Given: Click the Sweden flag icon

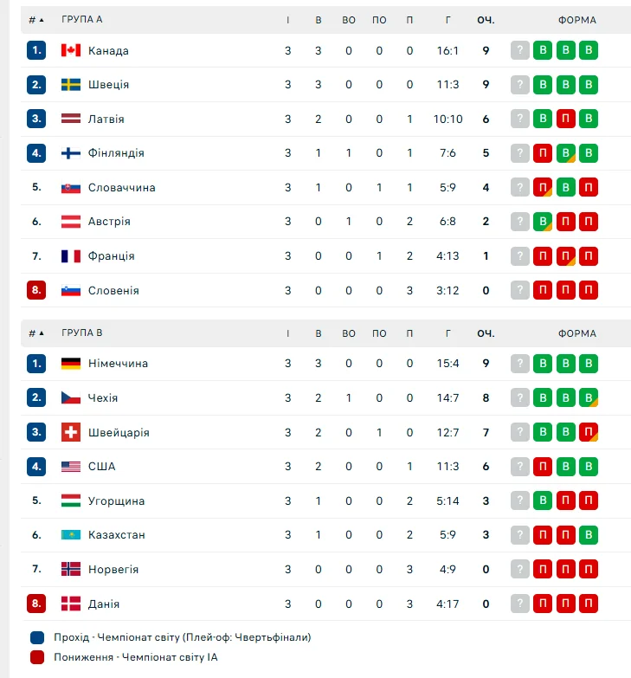Looking at the screenshot, I should pyautogui.click(x=71, y=85).
